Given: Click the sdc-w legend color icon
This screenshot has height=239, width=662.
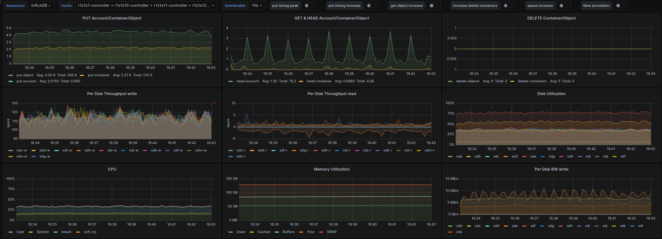Looking at the screenshot, I should click(x=11, y=151).
